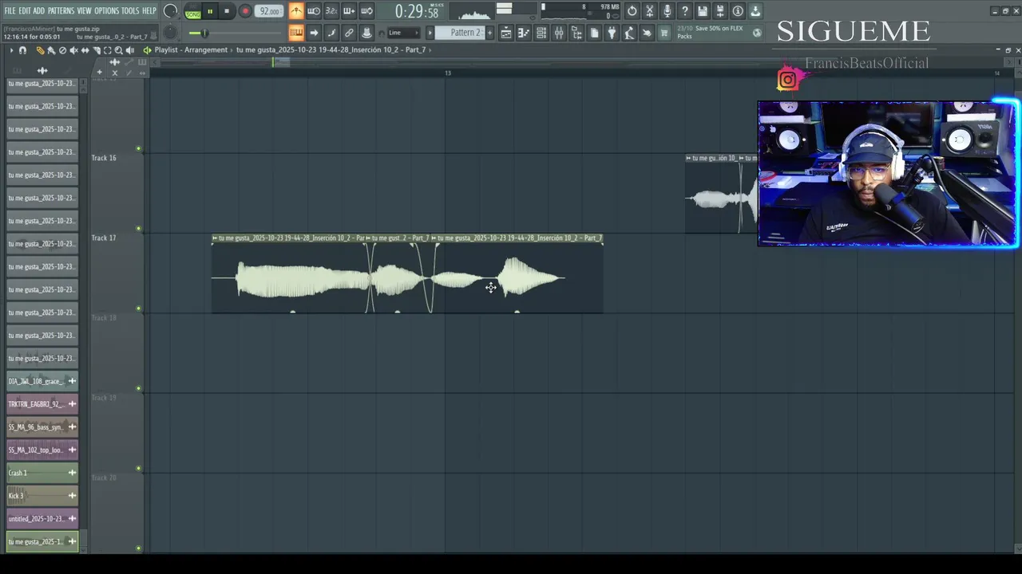Toggle step editing mode button
The width and height of the screenshot is (1022, 574).
[x=331, y=33]
